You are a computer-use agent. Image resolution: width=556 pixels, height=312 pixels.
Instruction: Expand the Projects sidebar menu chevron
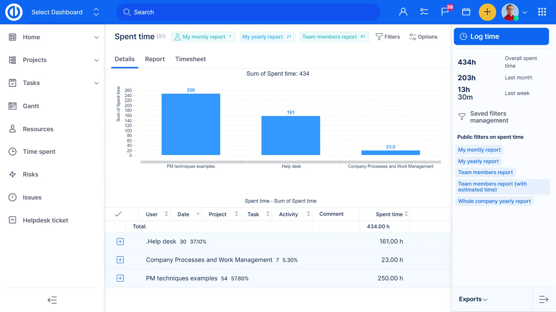pyautogui.click(x=96, y=60)
